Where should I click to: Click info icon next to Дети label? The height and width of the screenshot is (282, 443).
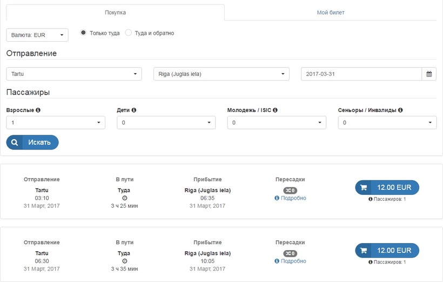pos(134,110)
